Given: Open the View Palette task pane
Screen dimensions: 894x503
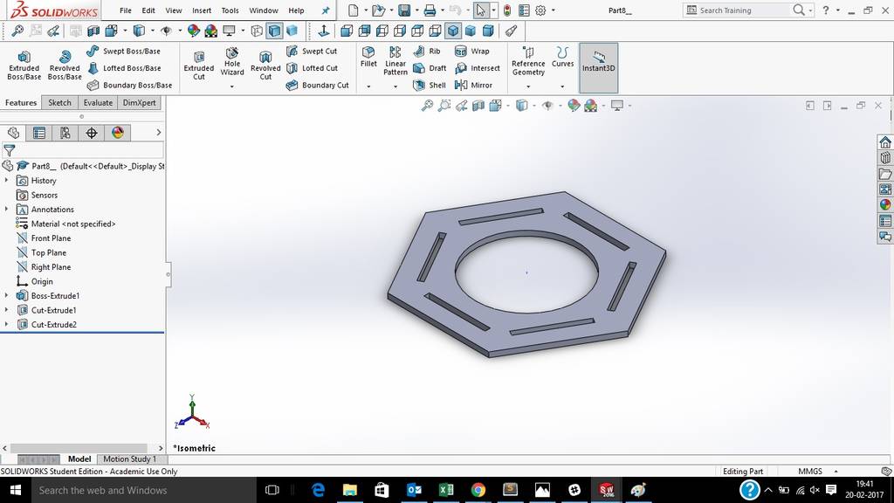Looking at the screenshot, I should [885, 189].
